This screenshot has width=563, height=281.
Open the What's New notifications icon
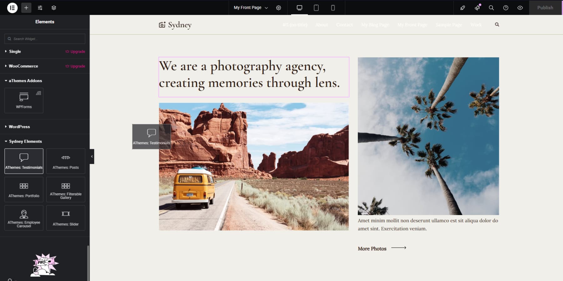(477, 8)
